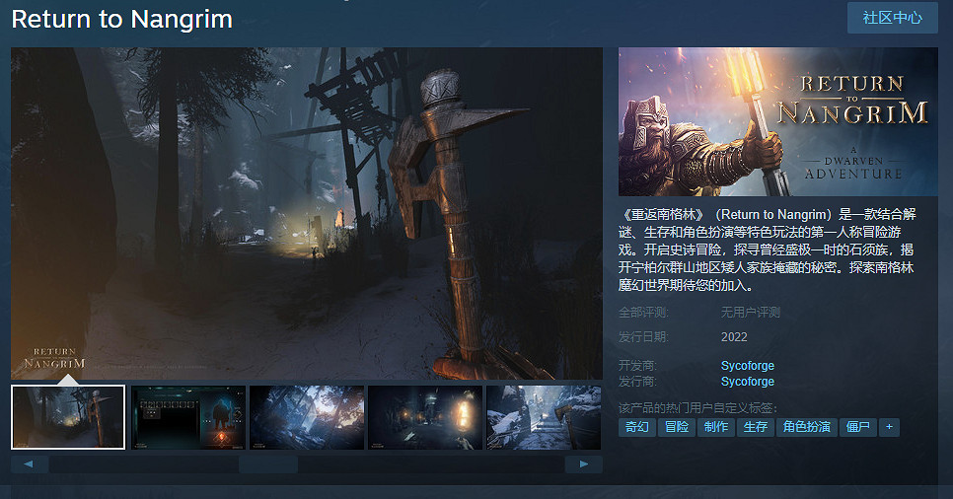This screenshot has height=499, width=953.
Task: Click the 冒险 tag
Action: (677, 427)
